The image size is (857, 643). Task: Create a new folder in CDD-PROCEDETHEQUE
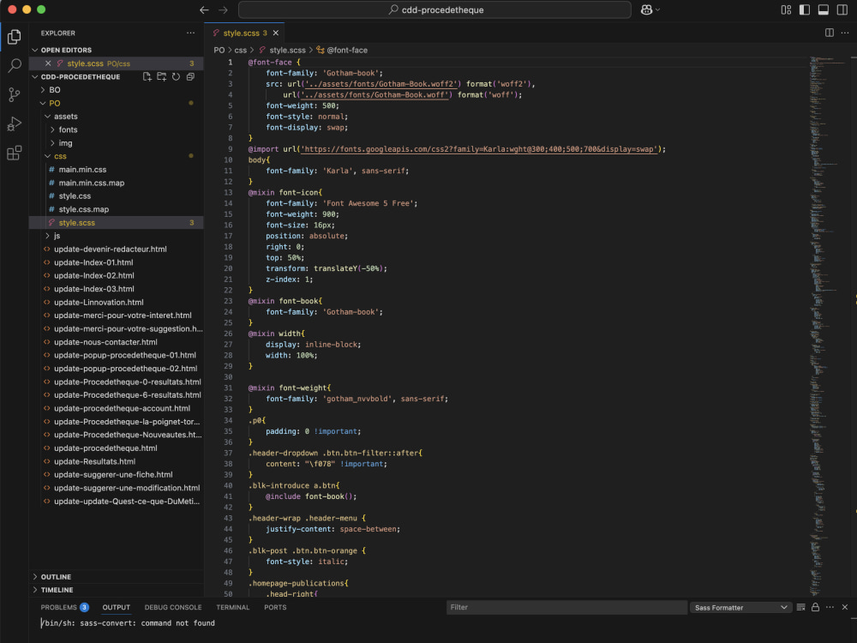(x=161, y=76)
